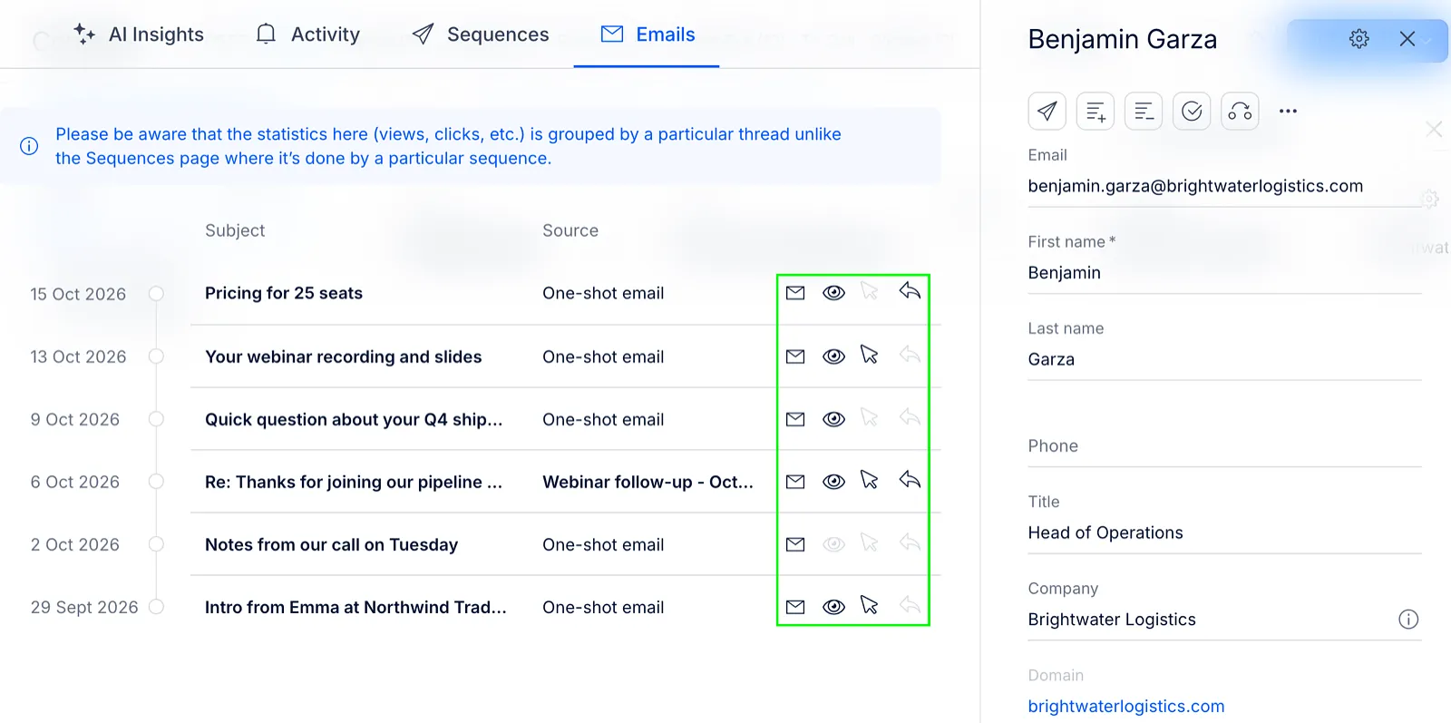Open Intro from Emma at Northwind Trad... email
Screen dimensions: 1451x723
(x=355, y=607)
